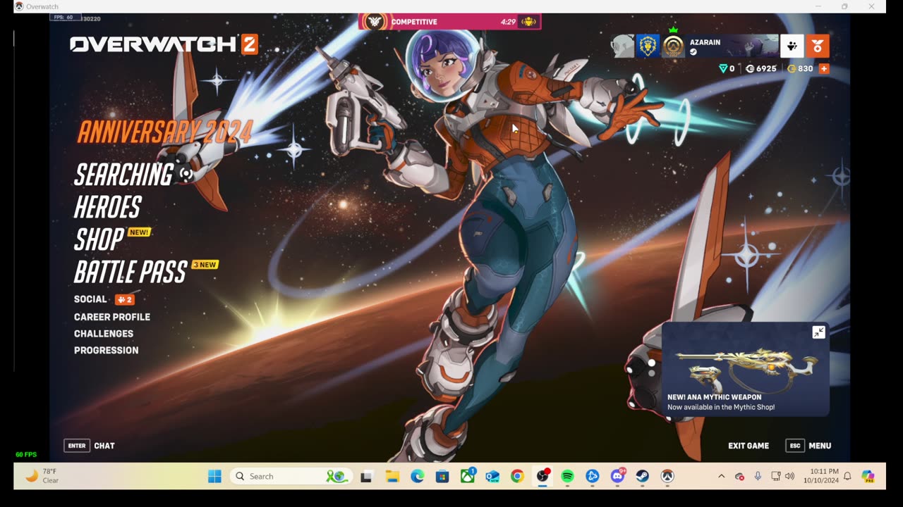Open Microsoft Store from the taskbar

[442, 477]
